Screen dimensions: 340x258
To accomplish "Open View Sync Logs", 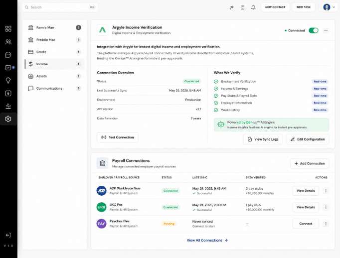I will [x=263, y=139].
